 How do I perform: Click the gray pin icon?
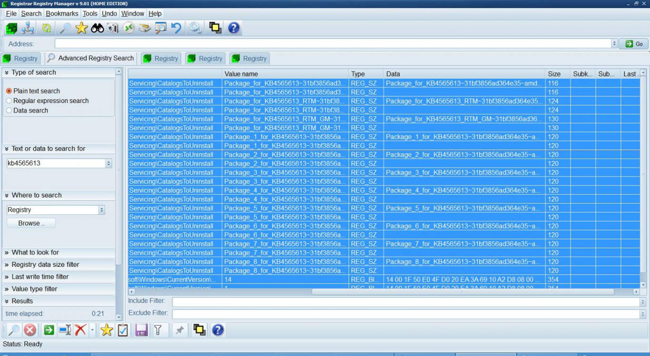[180, 330]
